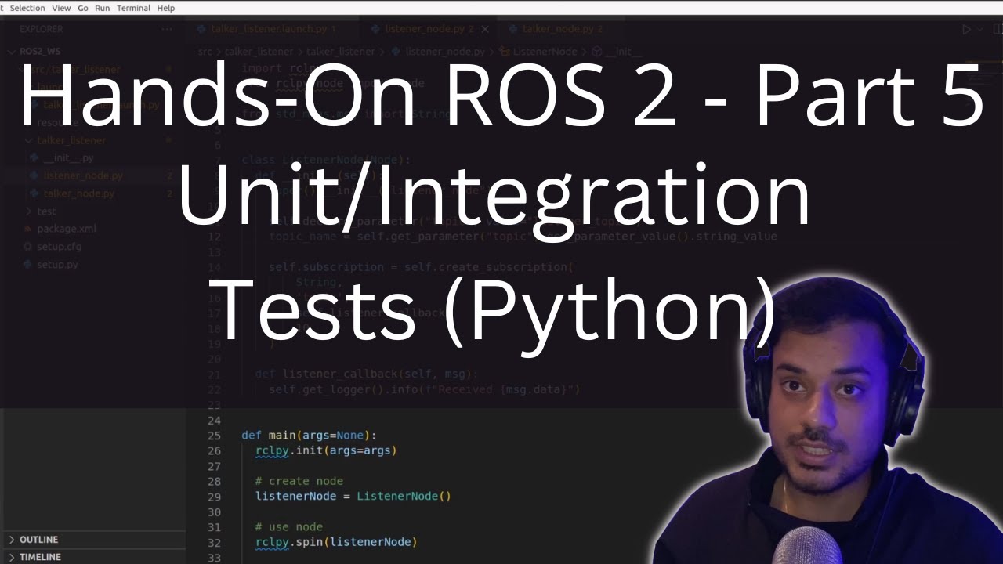Click the Python icon beside setup.py

[x=28, y=264]
